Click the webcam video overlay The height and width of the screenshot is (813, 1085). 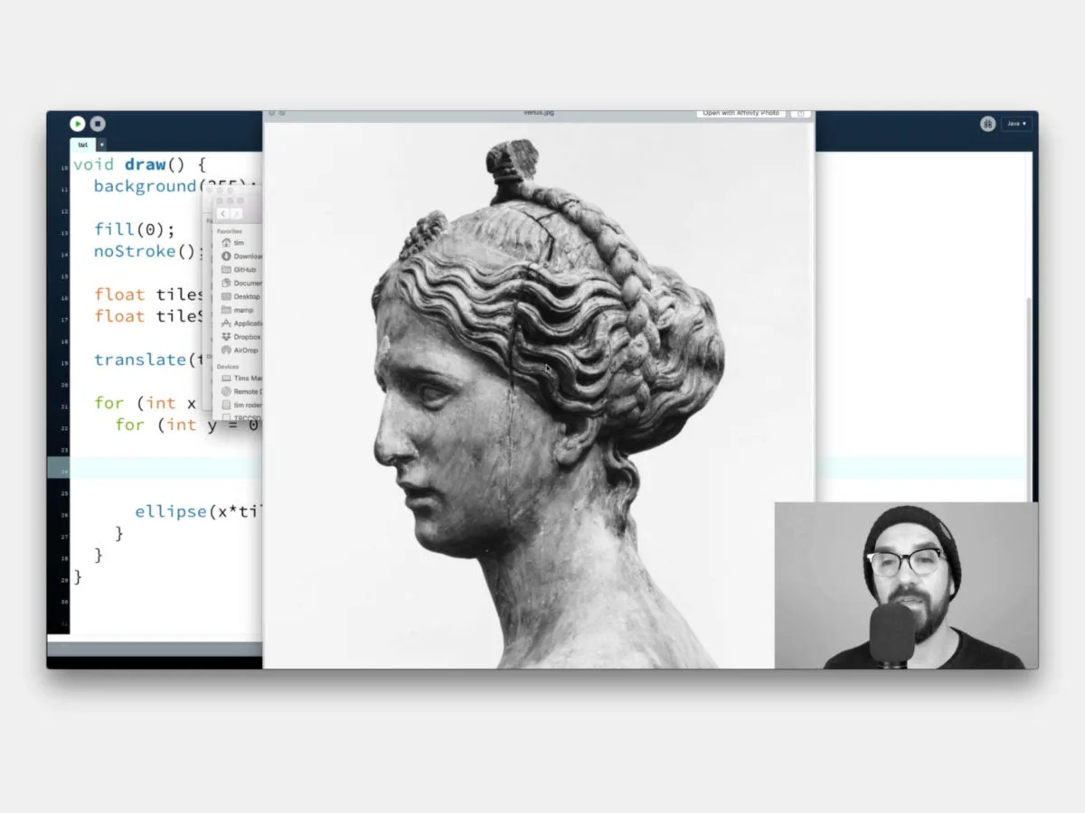906,585
